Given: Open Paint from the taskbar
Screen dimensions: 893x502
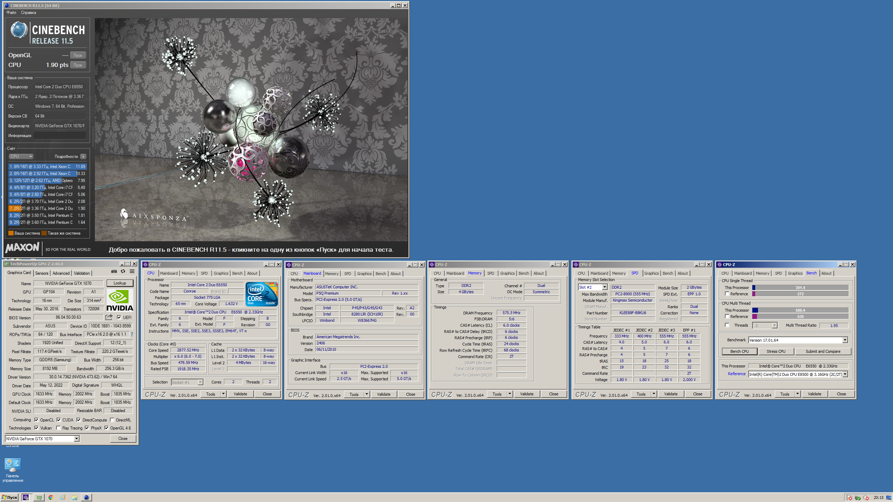Looking at the screenshot, I should coord(63,497).
